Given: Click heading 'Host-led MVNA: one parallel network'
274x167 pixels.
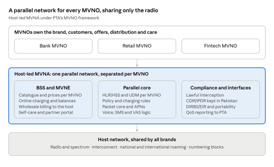Looking at the screenshot, I should coord(82,74).
